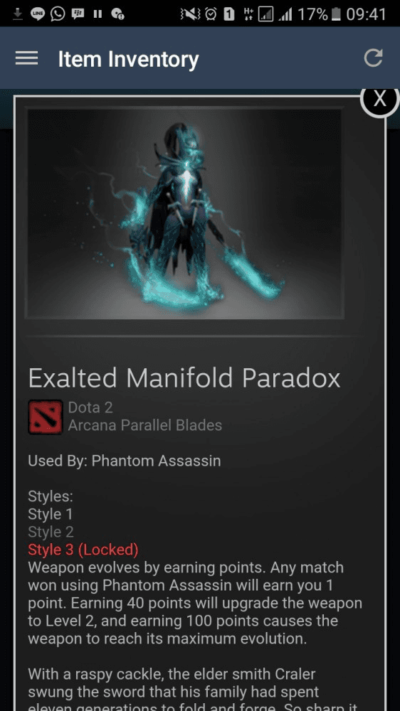Tap the red Style 3 (Locked) entry
The image size is (400, 711).
point(83,550)
